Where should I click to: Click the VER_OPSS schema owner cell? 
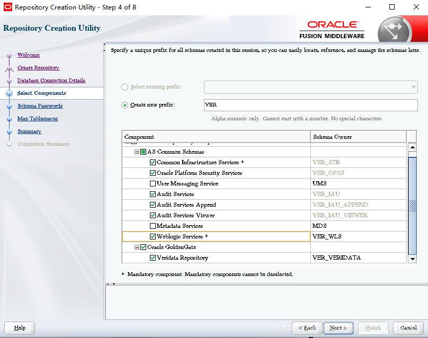point(359,173)
